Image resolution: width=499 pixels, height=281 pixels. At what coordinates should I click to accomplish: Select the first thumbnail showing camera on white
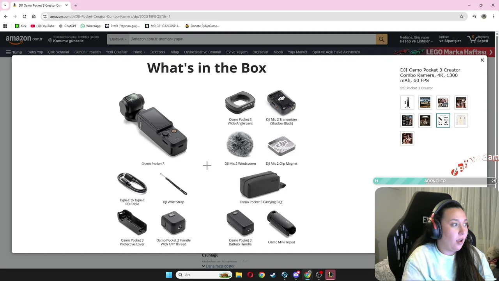tap(407, 103)
